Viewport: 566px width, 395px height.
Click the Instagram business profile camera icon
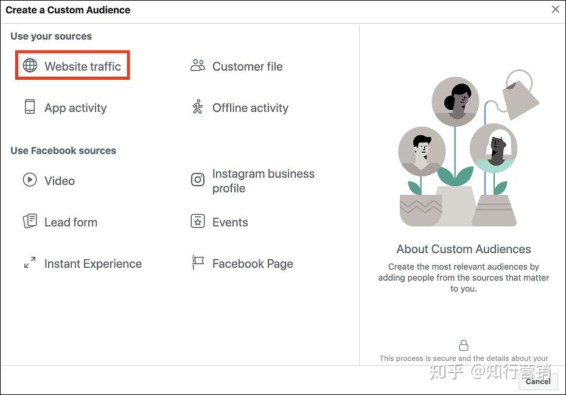click(197, 180)
